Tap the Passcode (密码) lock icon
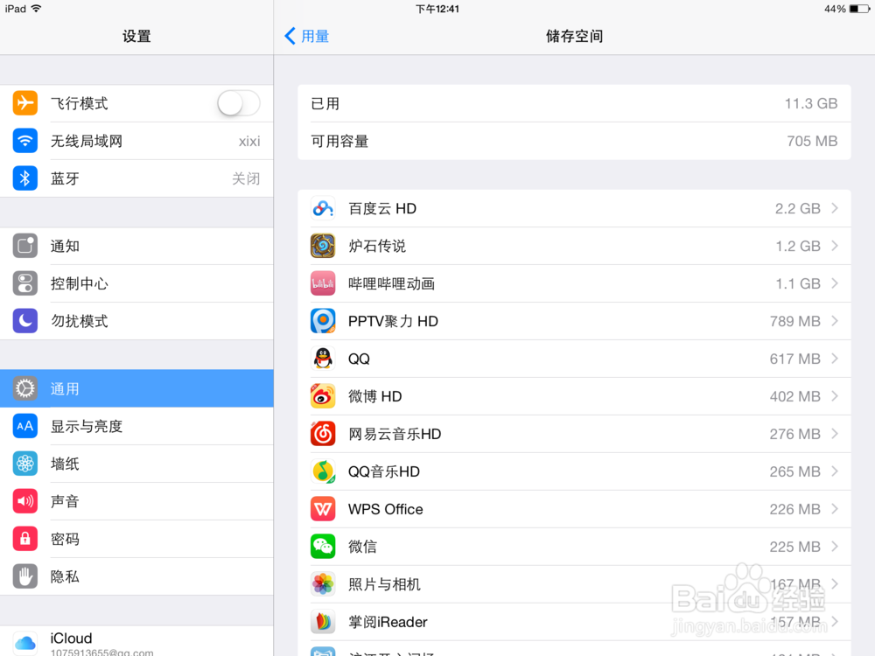 click(25, 539)
